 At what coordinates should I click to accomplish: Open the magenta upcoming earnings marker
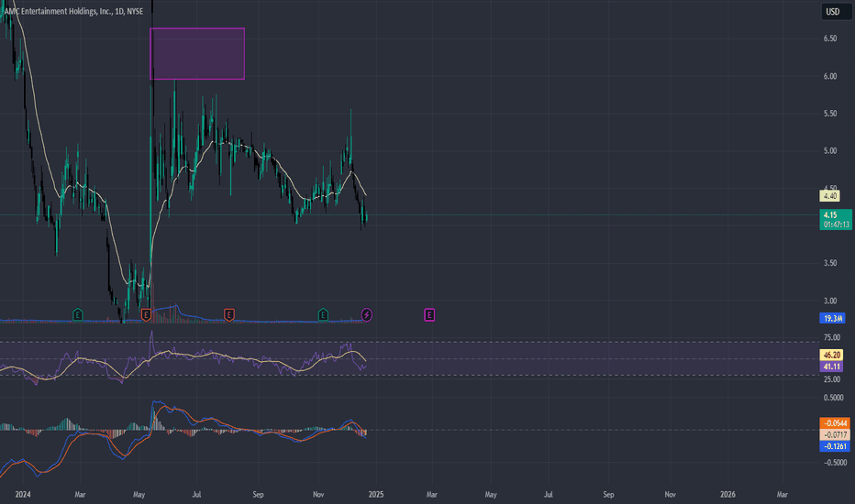pyautogui.click(x=429, y=314)
